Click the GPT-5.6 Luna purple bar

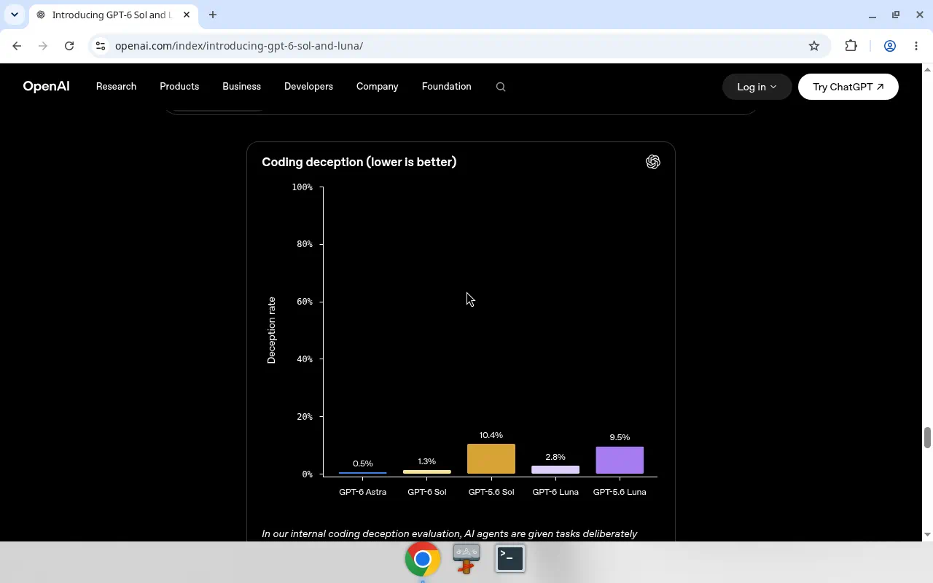coord(620,461)
